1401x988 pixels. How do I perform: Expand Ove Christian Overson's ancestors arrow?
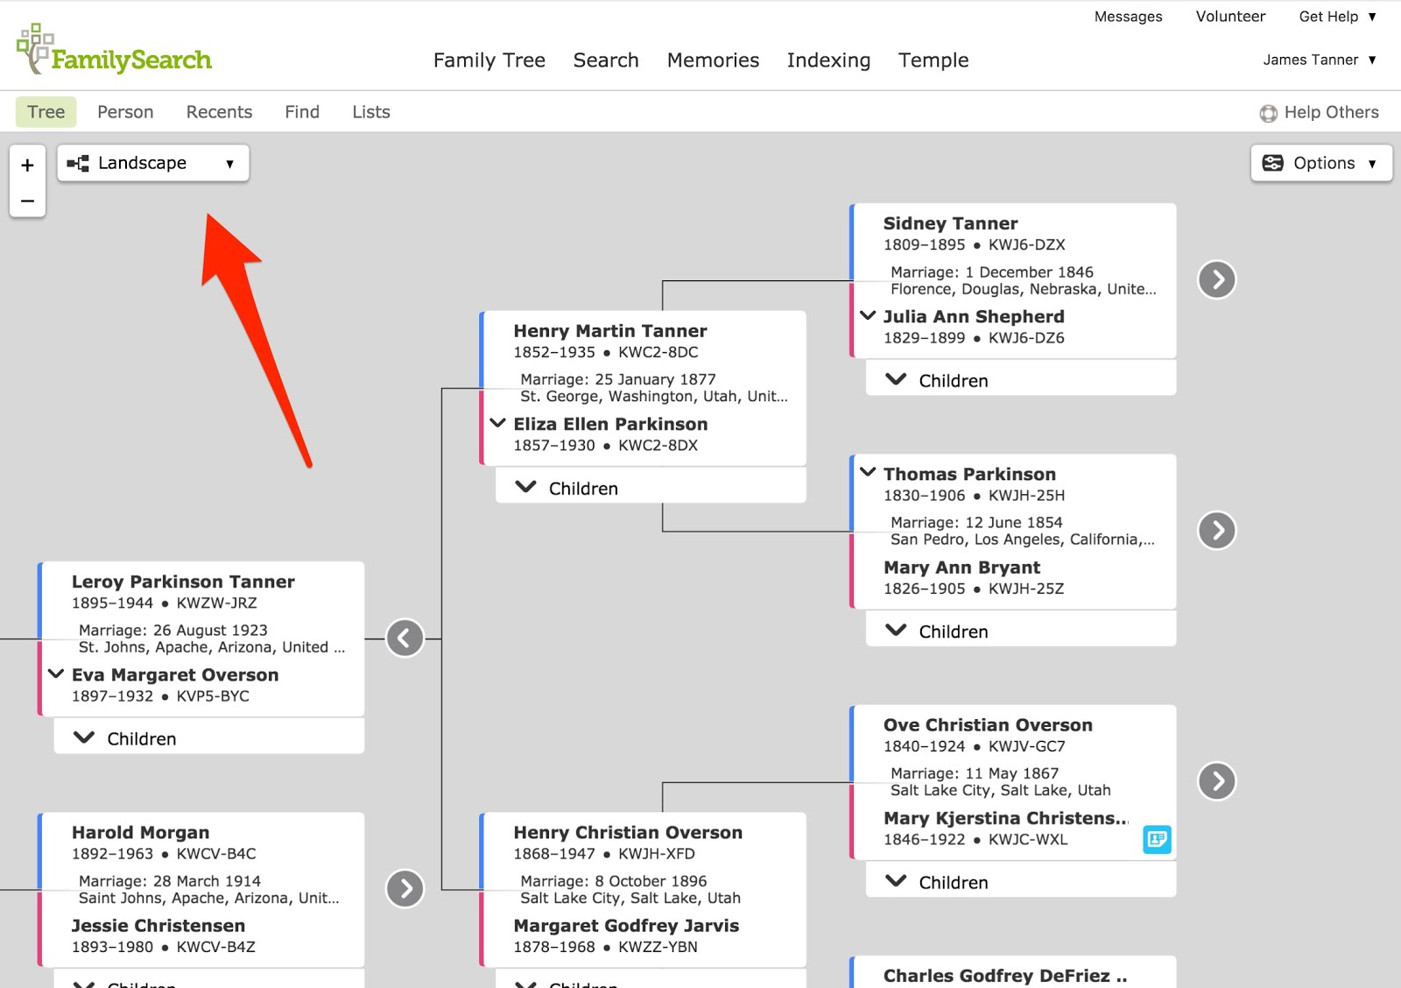[x=1215, y=780]
